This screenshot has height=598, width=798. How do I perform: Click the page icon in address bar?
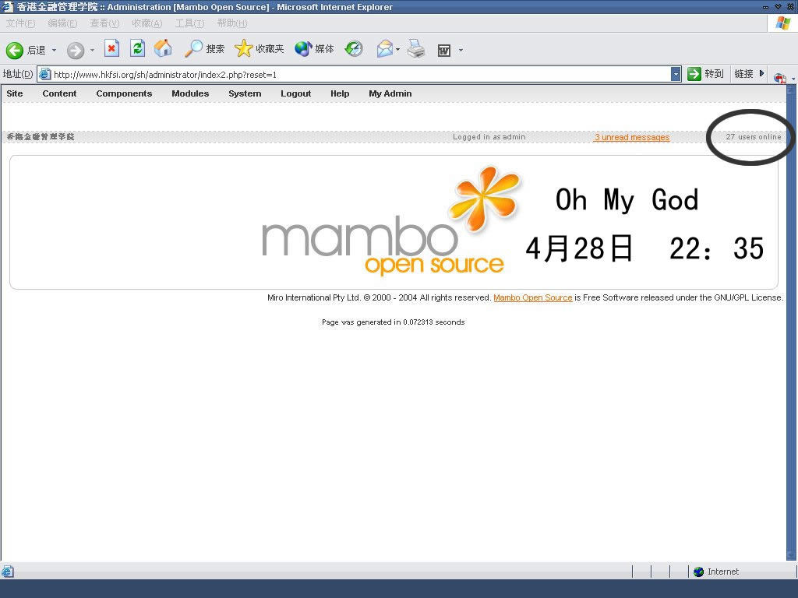[x=44, y=75]
